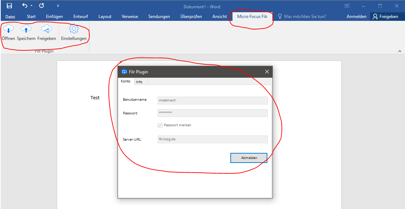The width and height of the screenshot is (405, 209).
Task: Click the Speichern cloud upload icon
Action: [26, 29]
